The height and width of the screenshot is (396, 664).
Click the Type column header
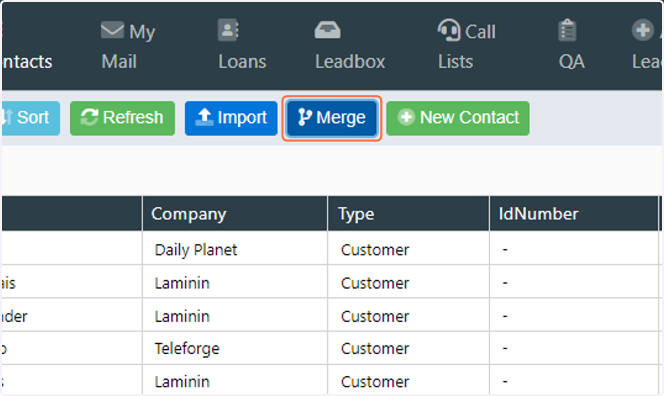[x=409, y=214]
